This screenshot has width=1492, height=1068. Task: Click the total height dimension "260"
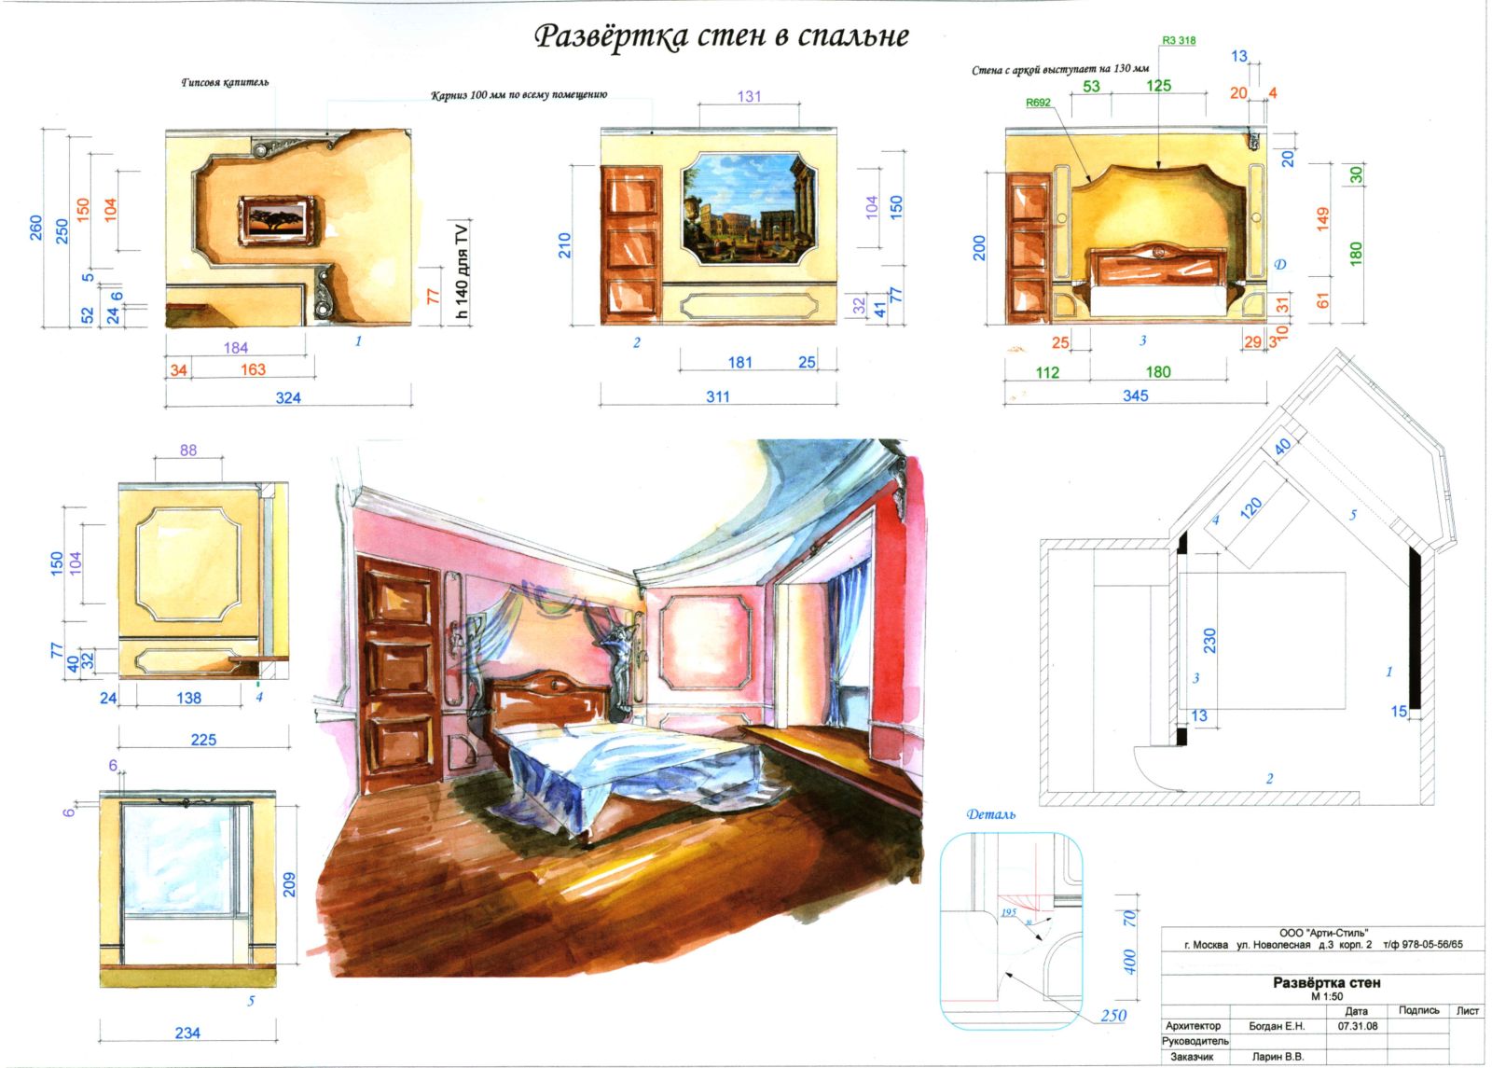(35, 228)
